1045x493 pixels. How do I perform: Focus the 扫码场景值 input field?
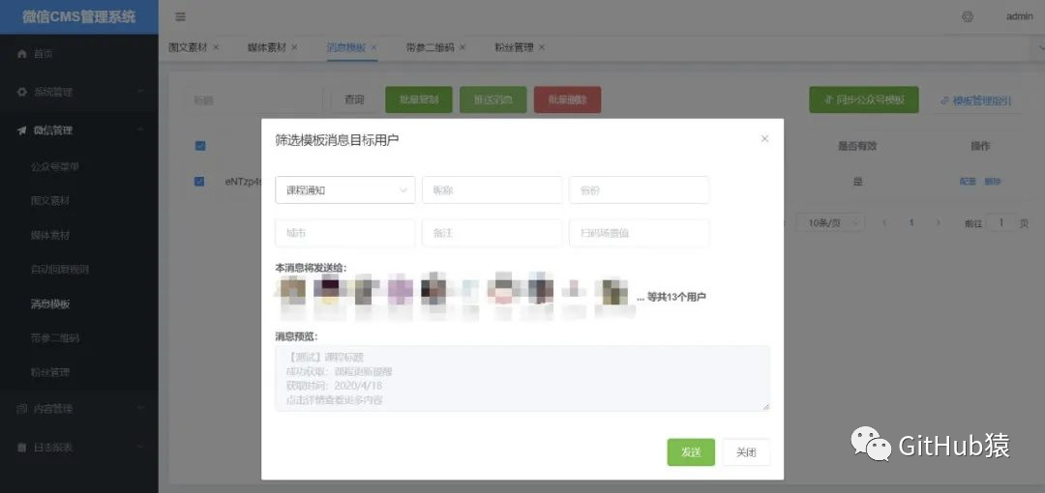[640, 233]
